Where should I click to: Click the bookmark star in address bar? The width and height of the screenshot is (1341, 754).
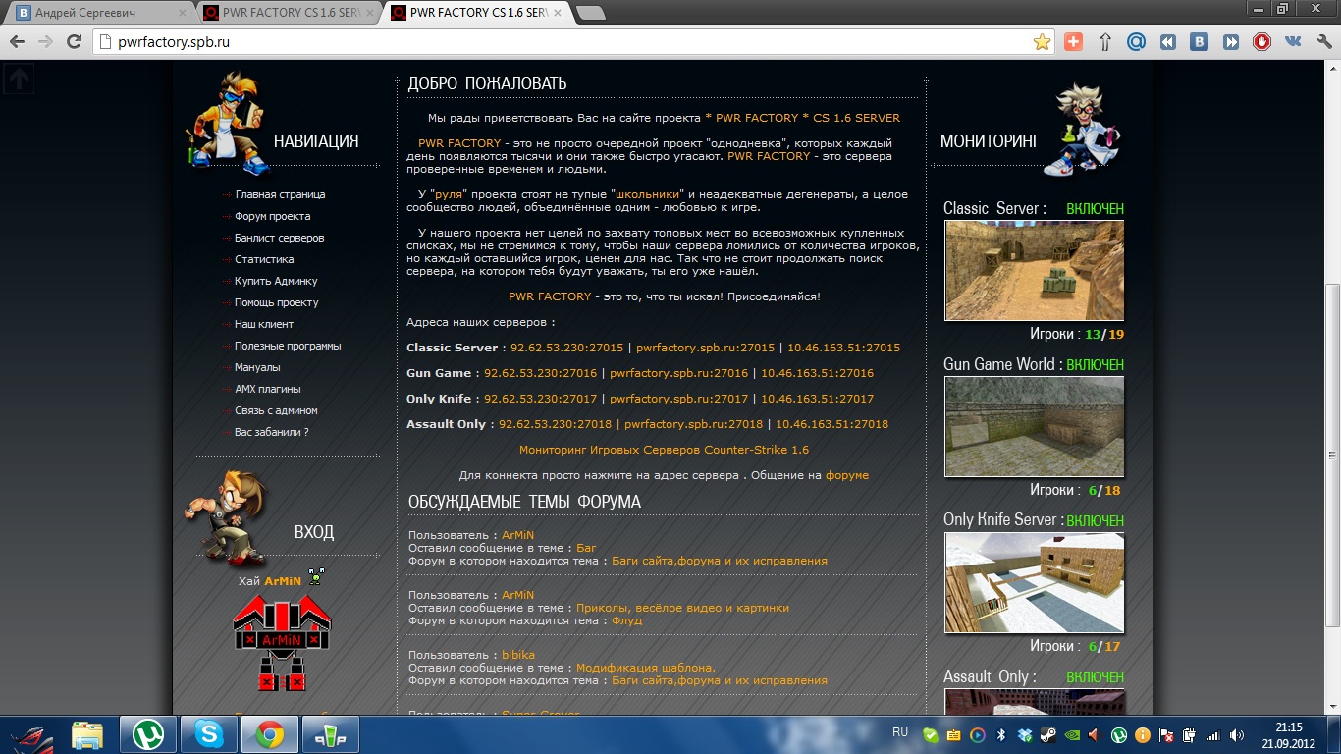(1042, 42)
